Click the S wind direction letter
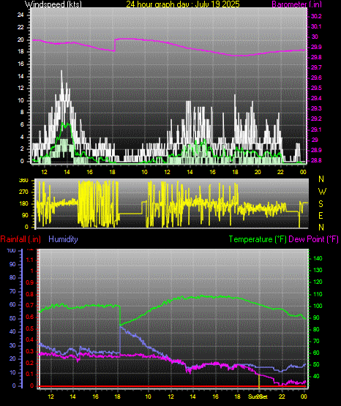The width and height of the screenshot is (341, 406). coord(321,204)
